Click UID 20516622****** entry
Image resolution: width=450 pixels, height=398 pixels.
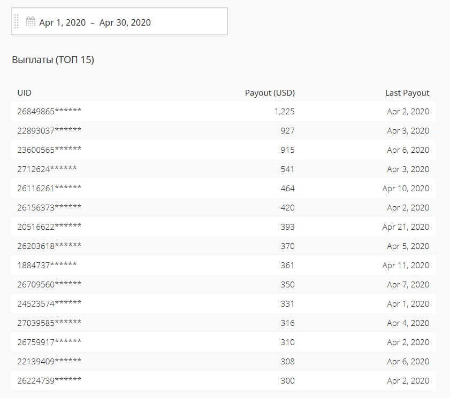click(x=49, y=227)
